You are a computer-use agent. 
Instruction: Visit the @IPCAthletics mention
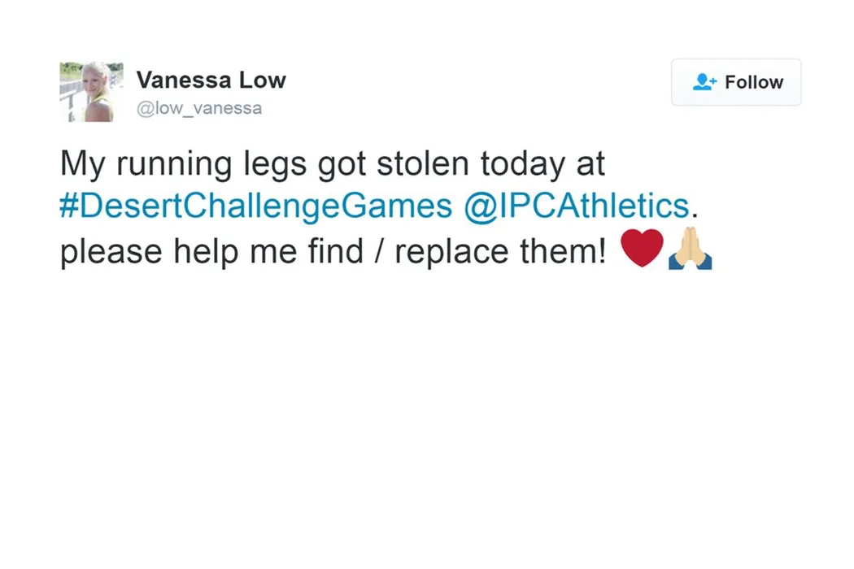coord(577,206)
